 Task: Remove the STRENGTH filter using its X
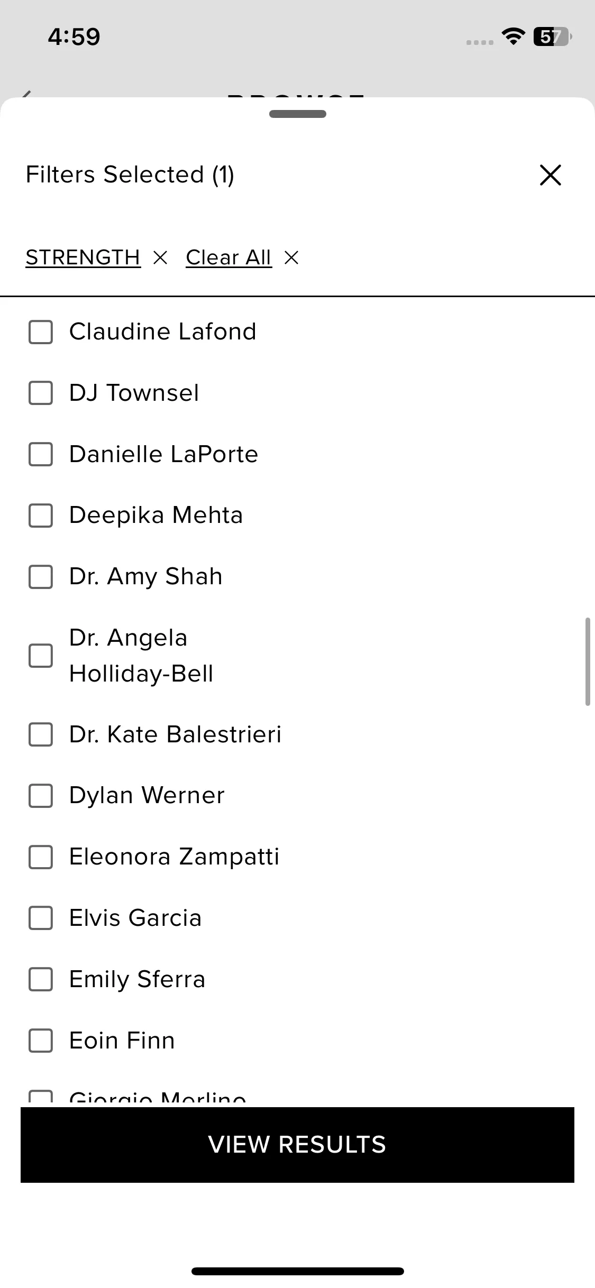point(160,258)
